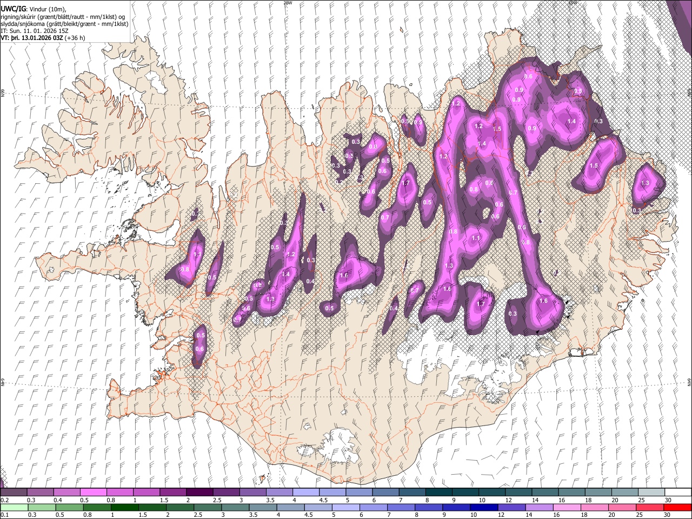Click the rain scale swatch between 20 and 25

[623, 507]
